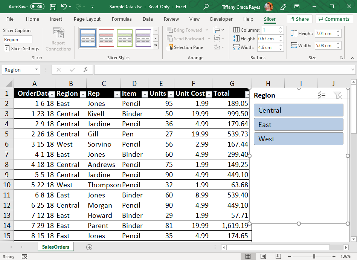This screenshot has width=357, height=260.
Task: Open Customize Quick Access Toolbar dropdown
Action: (x=92, y=7)
